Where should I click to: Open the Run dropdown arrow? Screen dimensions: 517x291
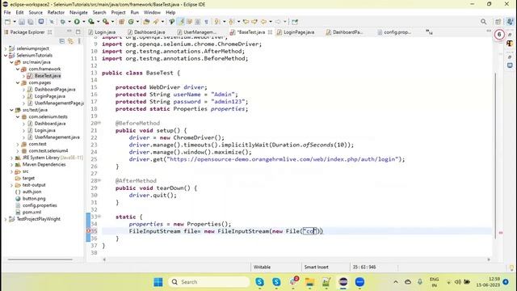pos(83,22)
